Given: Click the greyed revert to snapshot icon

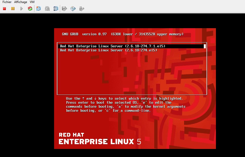Looking at the screenshot, I should (x=47, y=9).
